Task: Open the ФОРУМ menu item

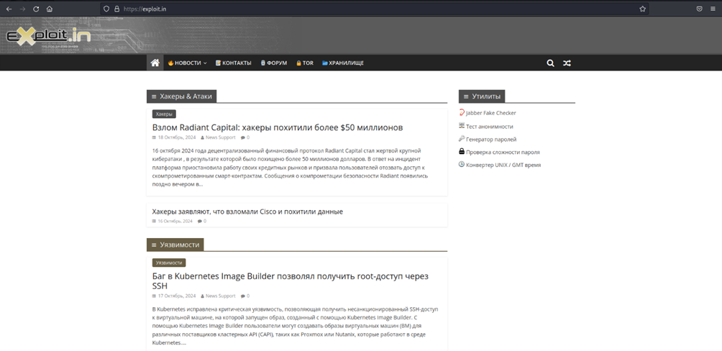Action: pyautogui.click(x=273, y=63)
